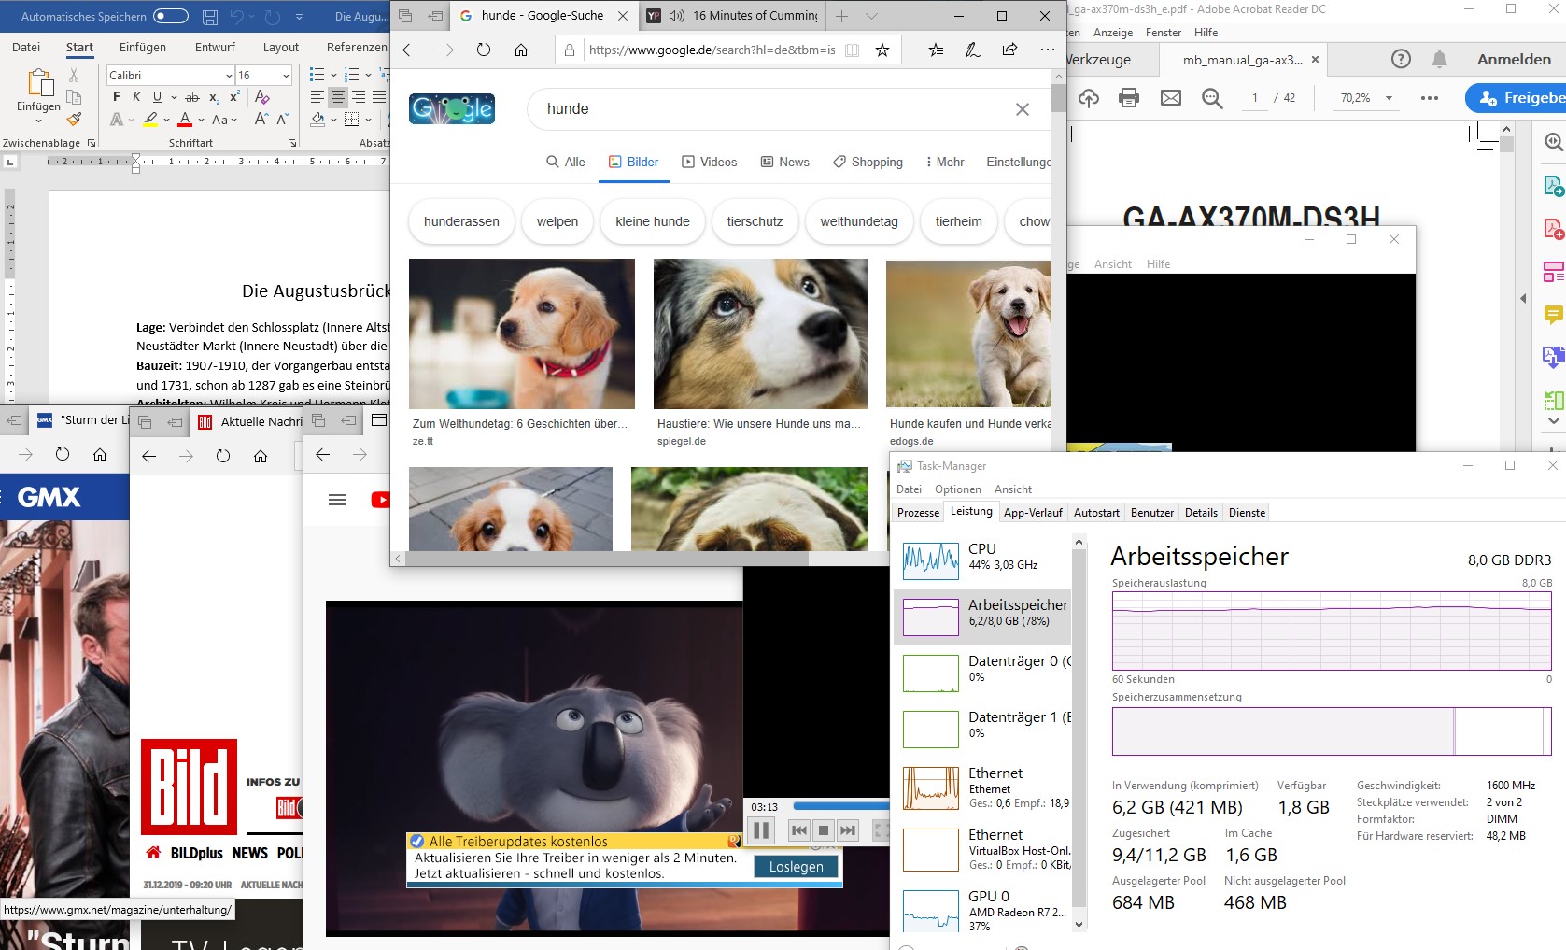Increase font size with the grow font icon
1566x950 pixels.
tap(261, 120)
